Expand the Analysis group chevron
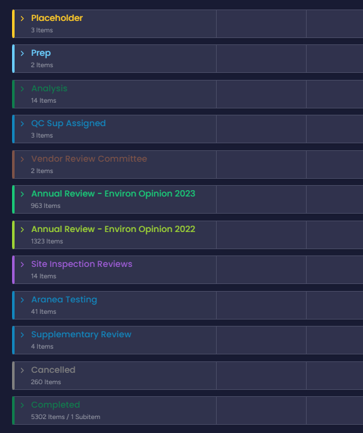363x433 pixels. (22, 89)
